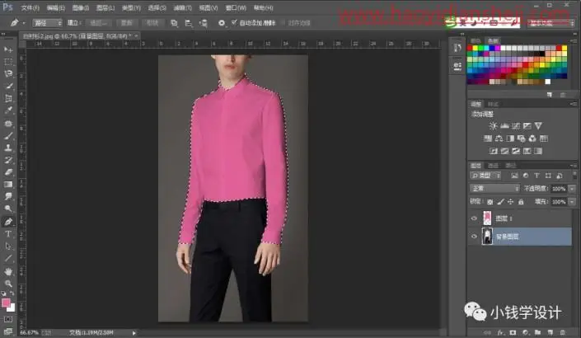This screenshot has height=338, width=581.
Task: Open path operations in options bar
Action: click(x=174, y=23)
